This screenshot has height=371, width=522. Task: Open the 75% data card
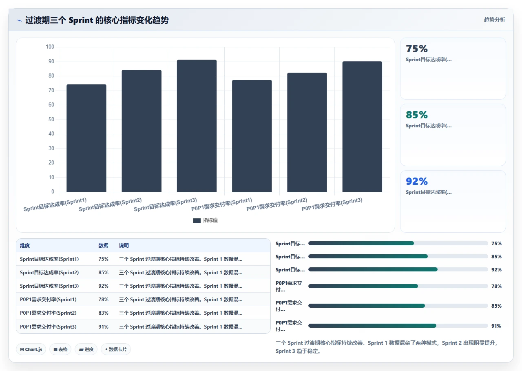click(x=453, y=69)
